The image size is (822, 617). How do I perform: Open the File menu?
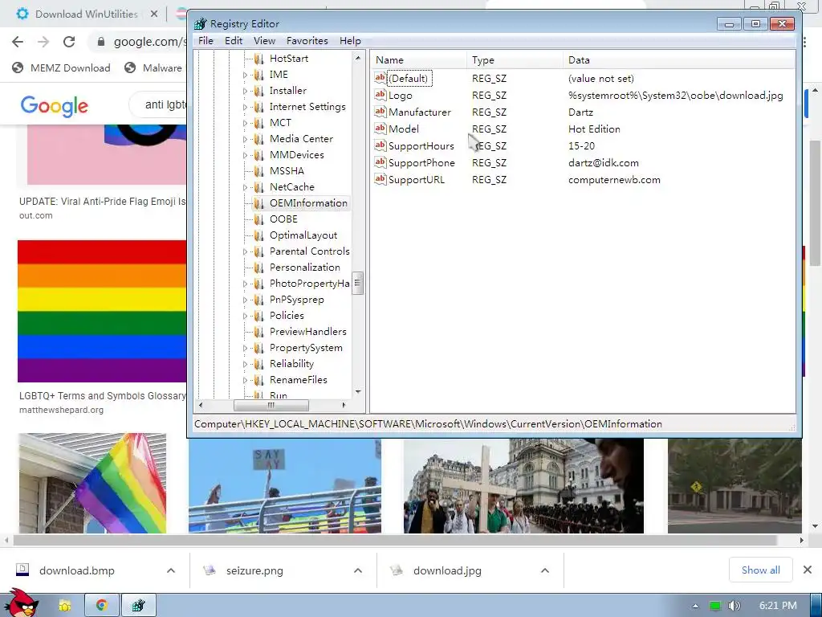tap(205, 40)
